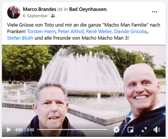Open tagged René Weller profile

(99, 31)
